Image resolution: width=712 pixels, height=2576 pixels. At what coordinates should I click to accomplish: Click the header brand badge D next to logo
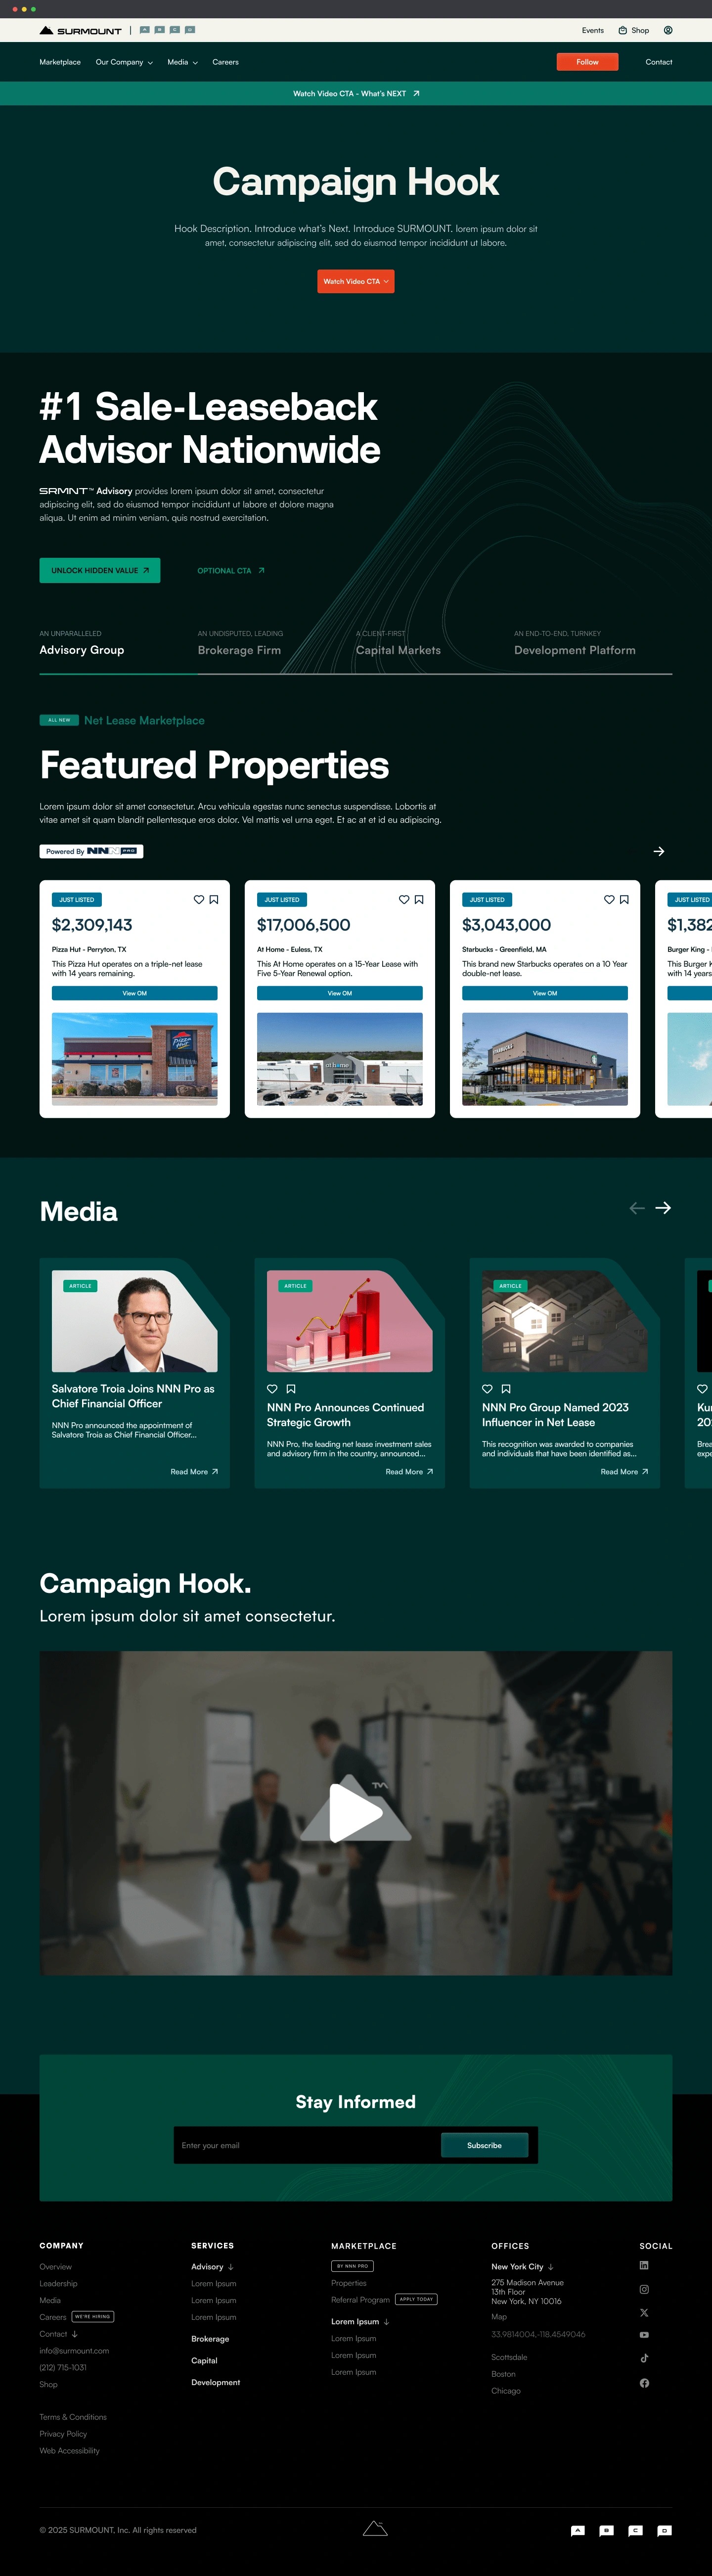point(190,30)
